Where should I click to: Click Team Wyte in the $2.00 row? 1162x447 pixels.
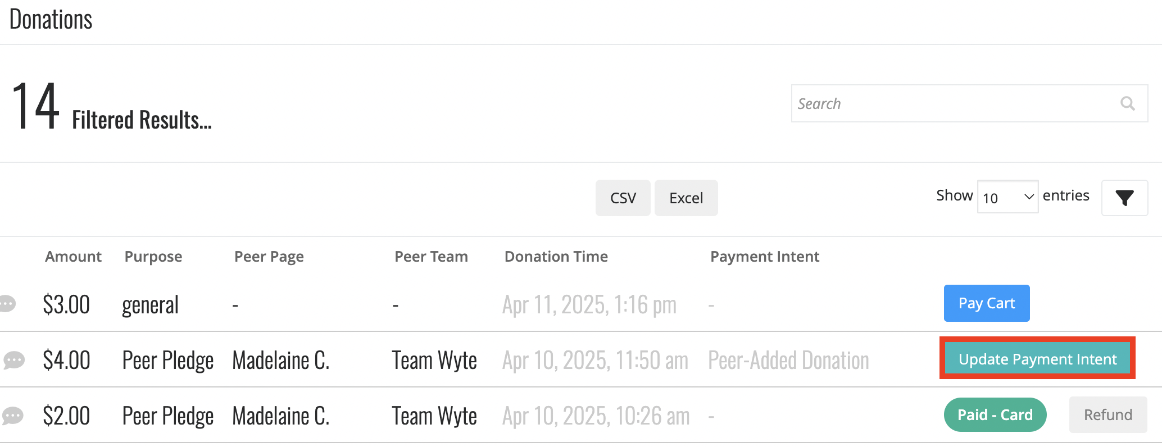pyautogui.click(x=434, y=416)
